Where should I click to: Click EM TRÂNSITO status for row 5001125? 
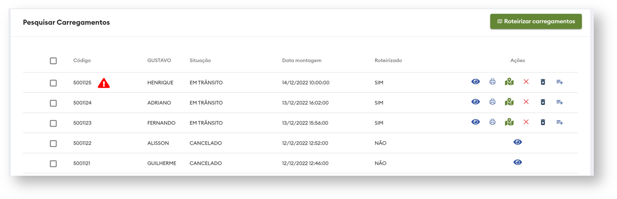[x=206, y=83]
